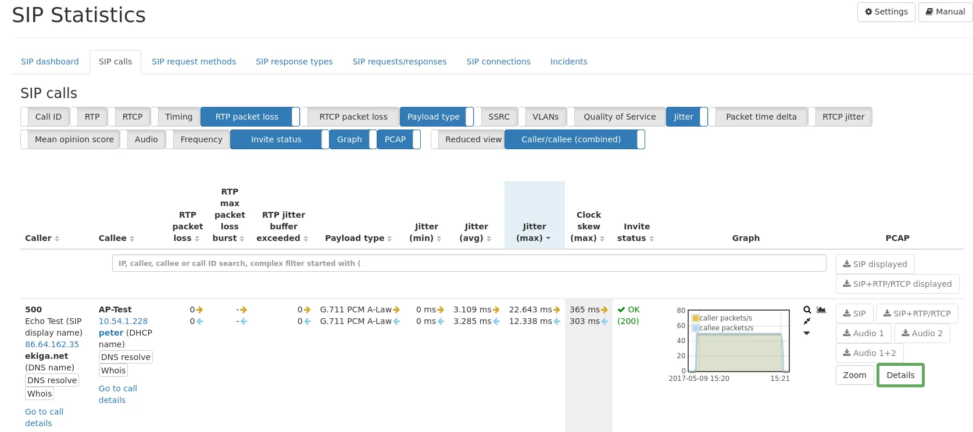
Task: Click the magnifier icon beside the graph
Action: tap(807, 310)
